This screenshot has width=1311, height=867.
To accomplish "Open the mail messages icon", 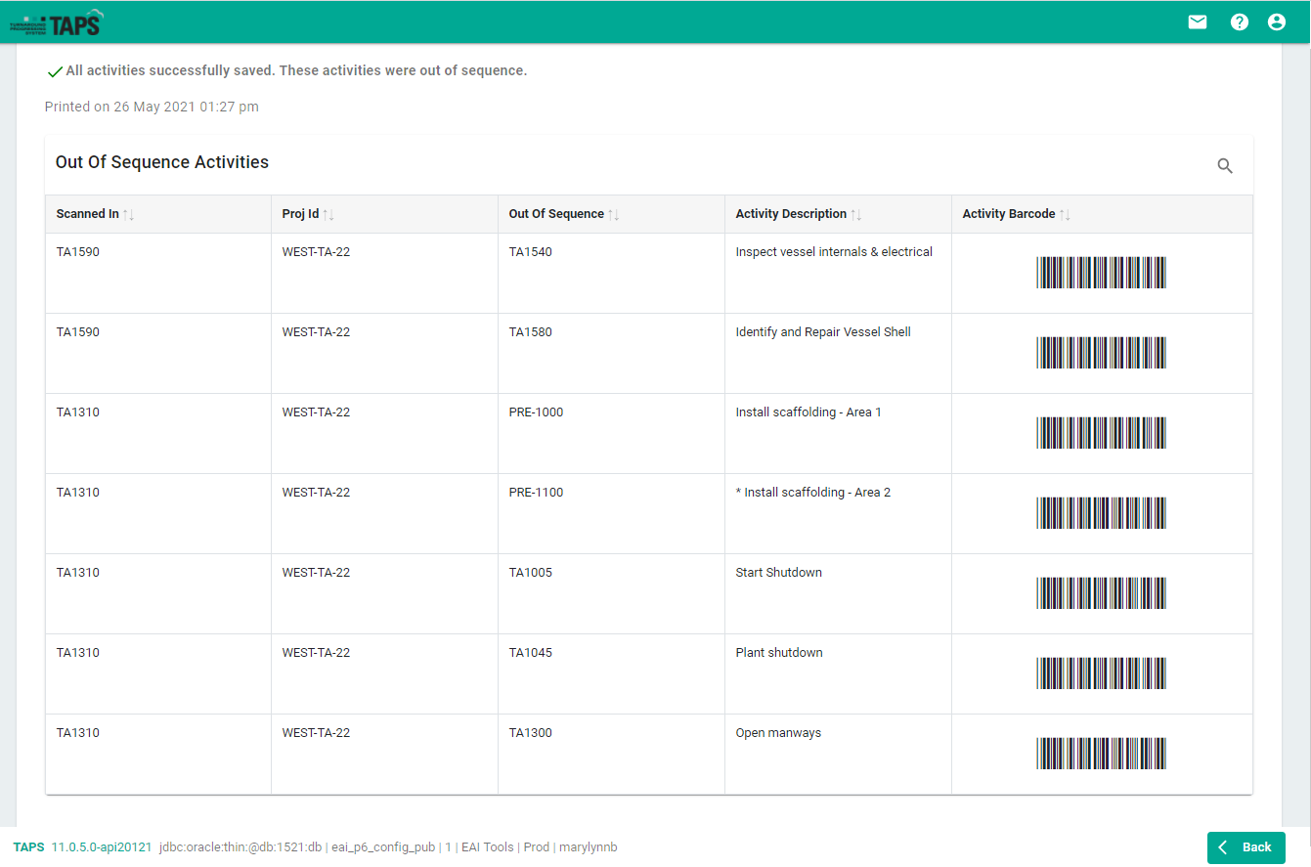I will [x=1197, y=22].
